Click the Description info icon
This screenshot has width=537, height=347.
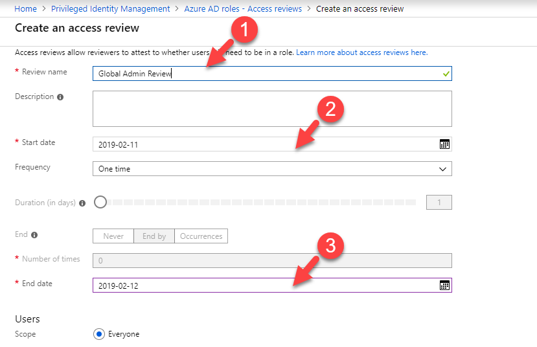pos(60,97)
